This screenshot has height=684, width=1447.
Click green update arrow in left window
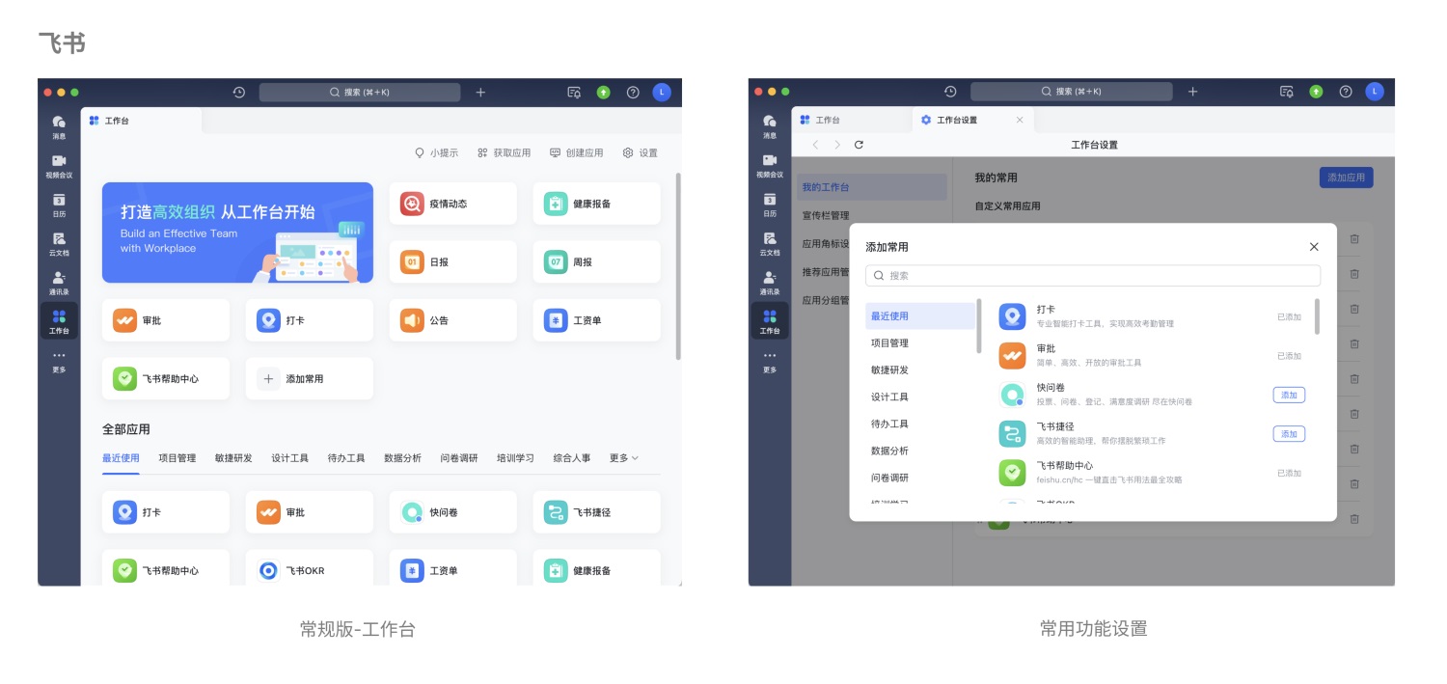(604, 93)
